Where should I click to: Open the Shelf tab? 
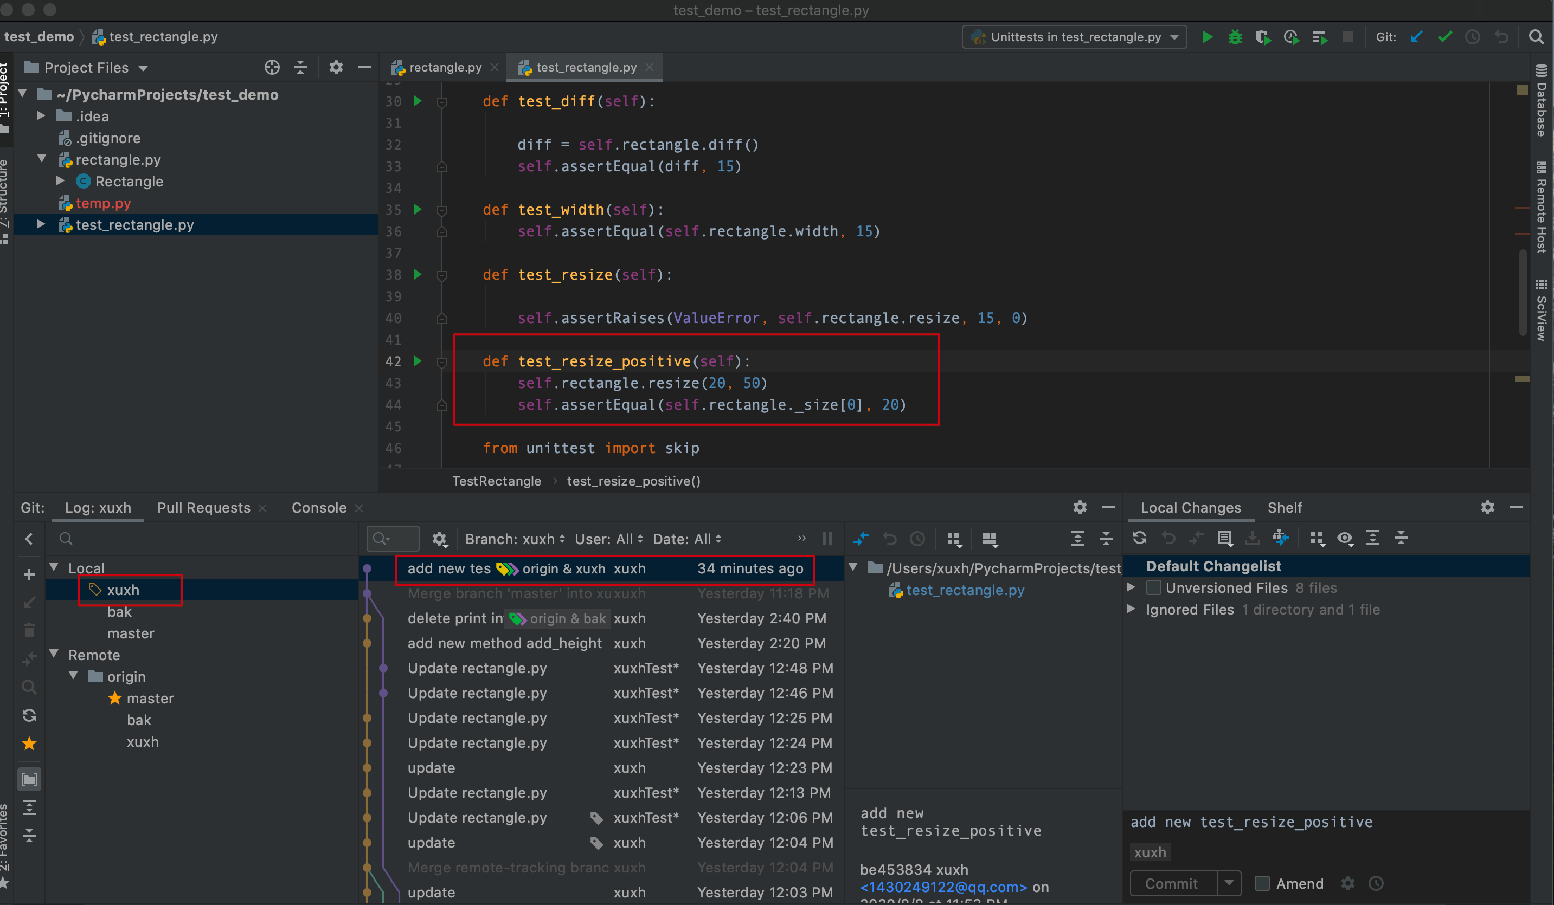tap(1285, 507)
